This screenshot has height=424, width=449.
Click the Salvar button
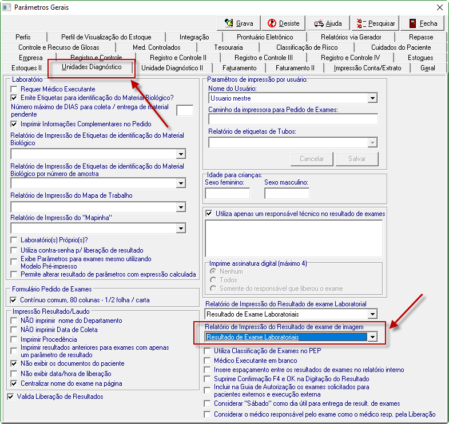click(357, 159)
